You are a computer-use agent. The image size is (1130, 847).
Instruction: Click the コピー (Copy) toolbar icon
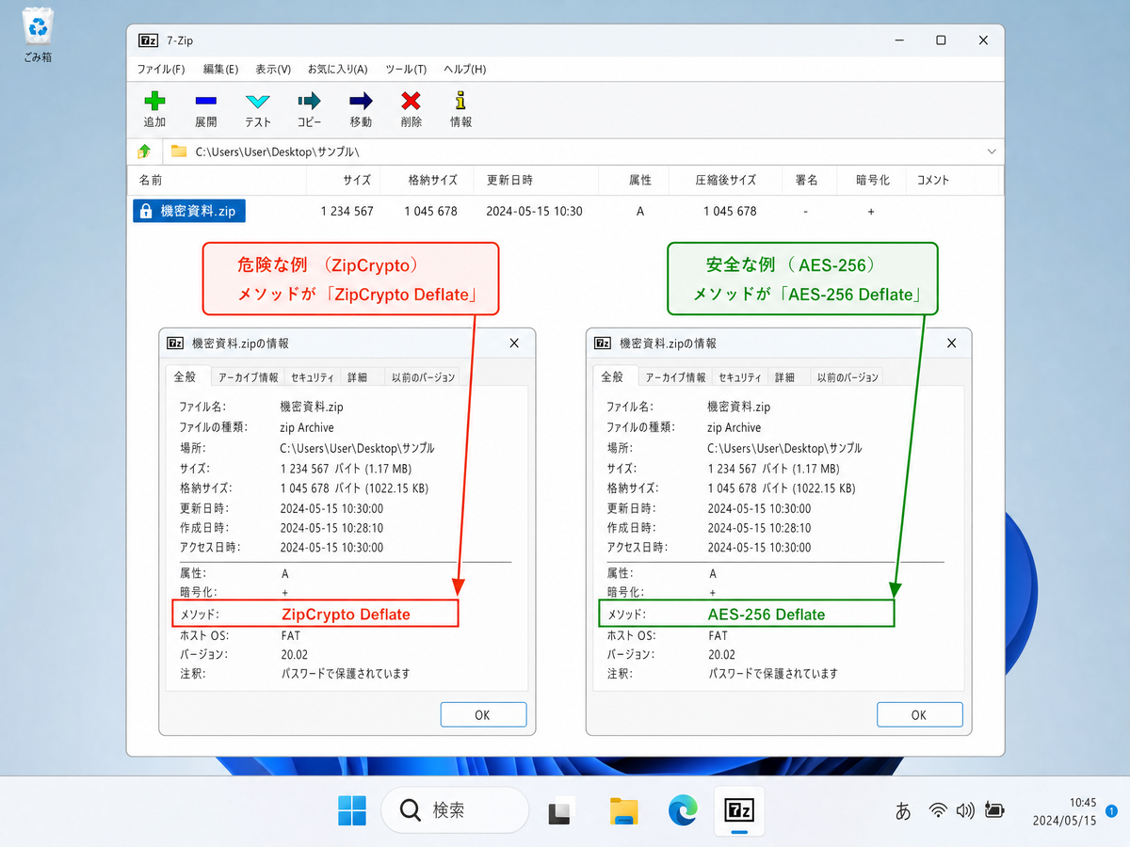click(309, 101)
